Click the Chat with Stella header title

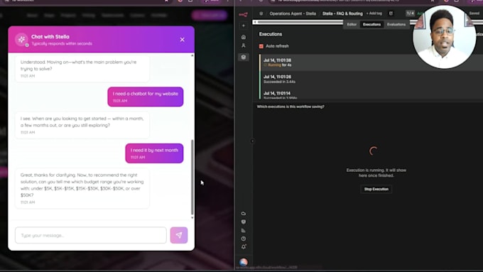50,37
